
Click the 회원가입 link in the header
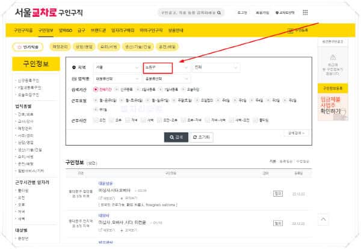click(x=262, y=13)
